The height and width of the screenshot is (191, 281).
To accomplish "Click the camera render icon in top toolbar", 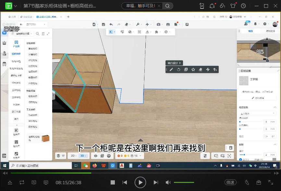I will pyautogui.click(x=158, y=24).
